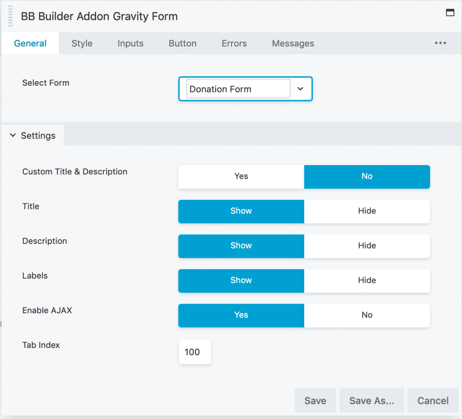This screenshot has width=462, height=419.
Task: Click the Save button
Action: pyautogui.click(x=315, y=401)
